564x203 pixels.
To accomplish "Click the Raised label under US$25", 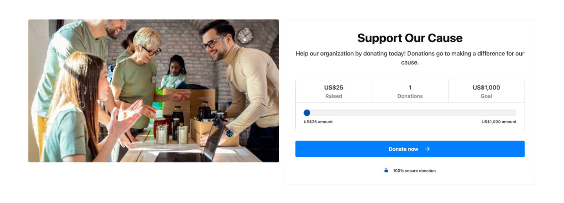I will 334,96.
